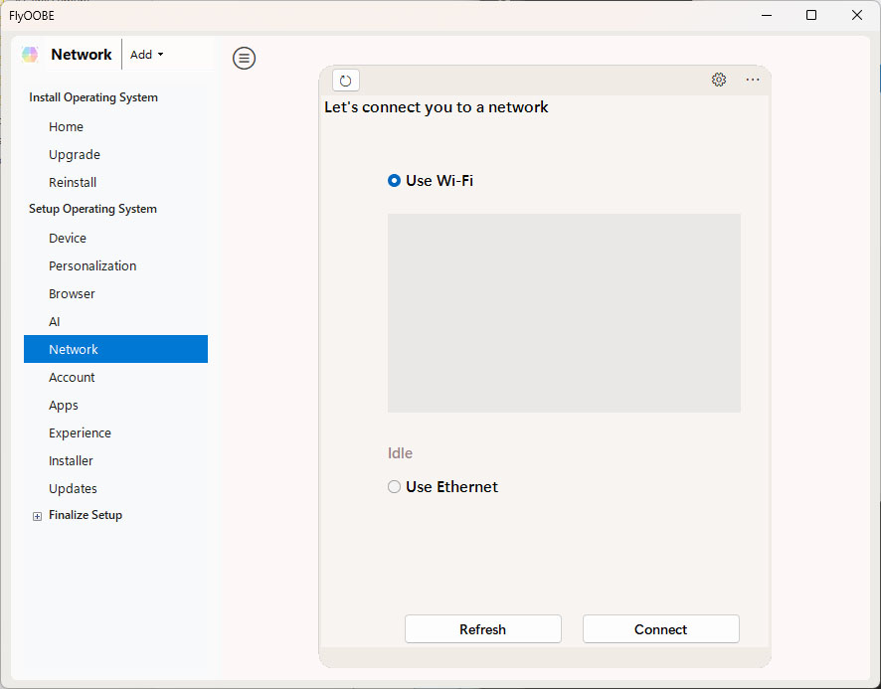Screen dimensions: 881x689
Task: Click the reload icon in panel header
Action: tap(346, 81)
